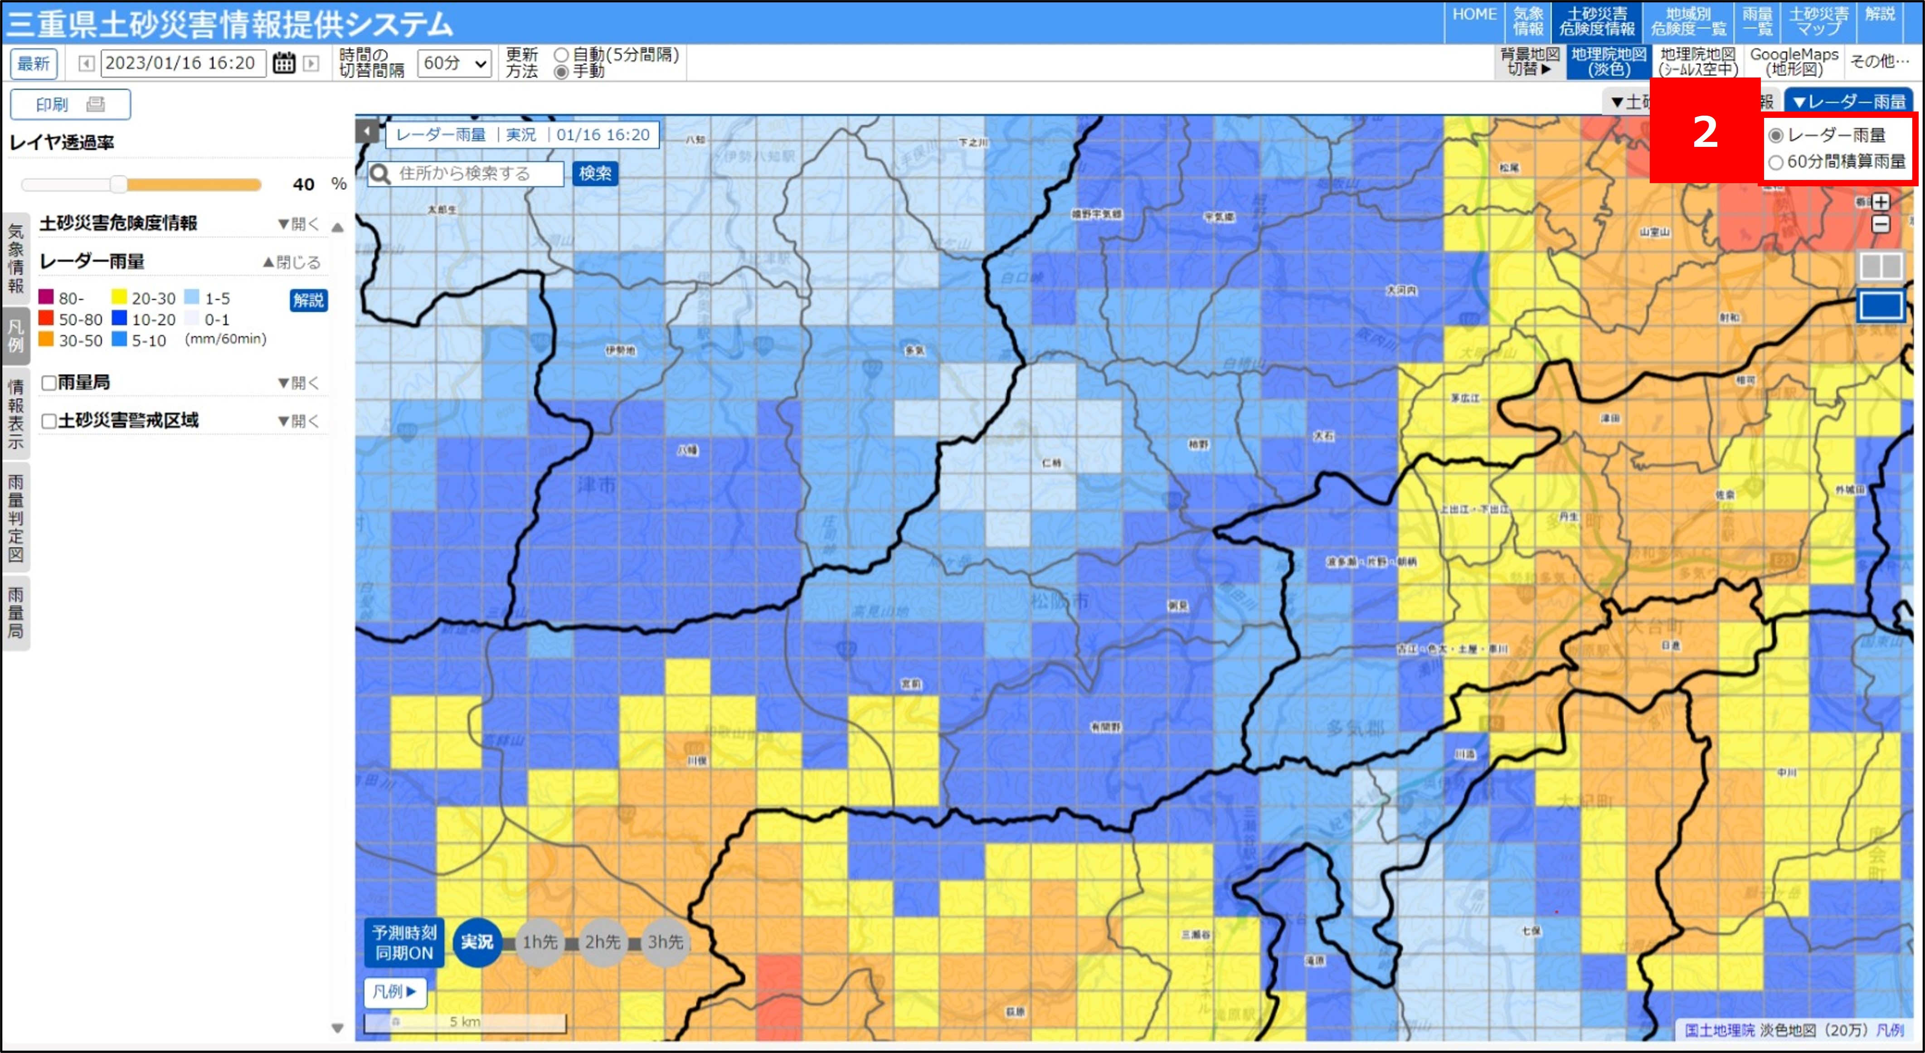Screen dimensions: 1925x1053
Task: Open the 凡例 legend button on map
Action: (x=394, y=992)
